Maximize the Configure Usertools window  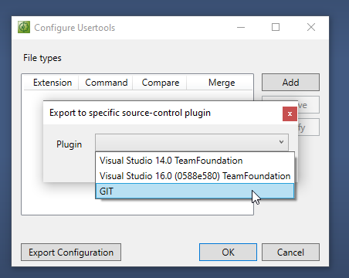point(276,27)
